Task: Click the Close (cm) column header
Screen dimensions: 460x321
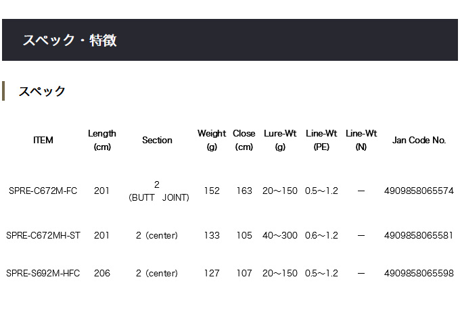Action: click(244, 140)
